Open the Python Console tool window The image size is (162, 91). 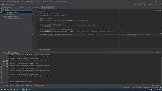click(39, 85)
